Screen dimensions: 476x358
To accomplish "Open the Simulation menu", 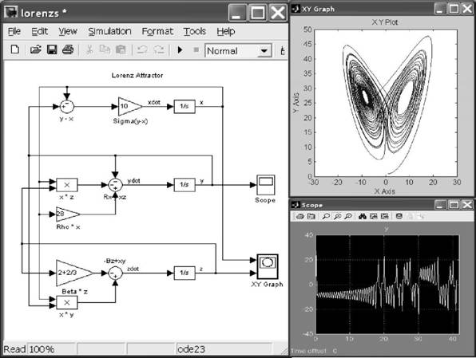I will click(109, 32).
